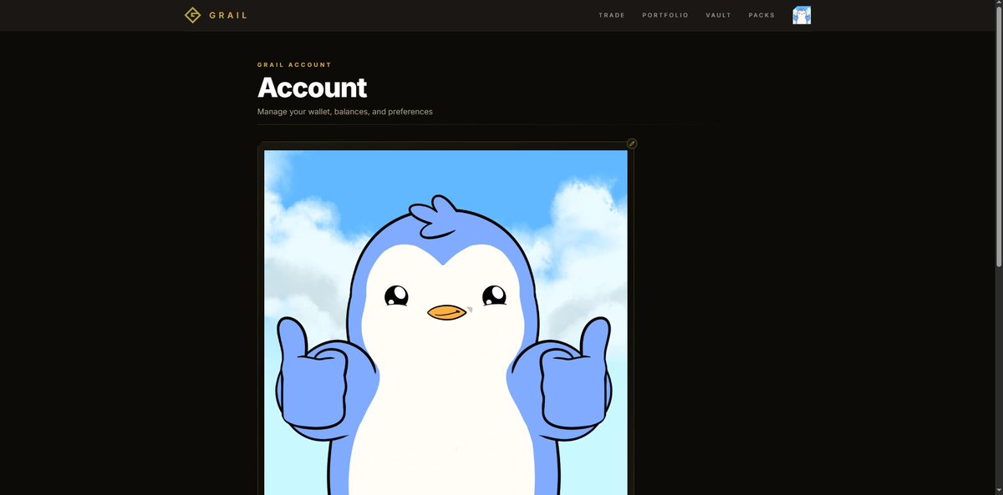Click the "GRAIL ACCOUNT" label
Screen dimensions: 1003x495
pos(294,64)
